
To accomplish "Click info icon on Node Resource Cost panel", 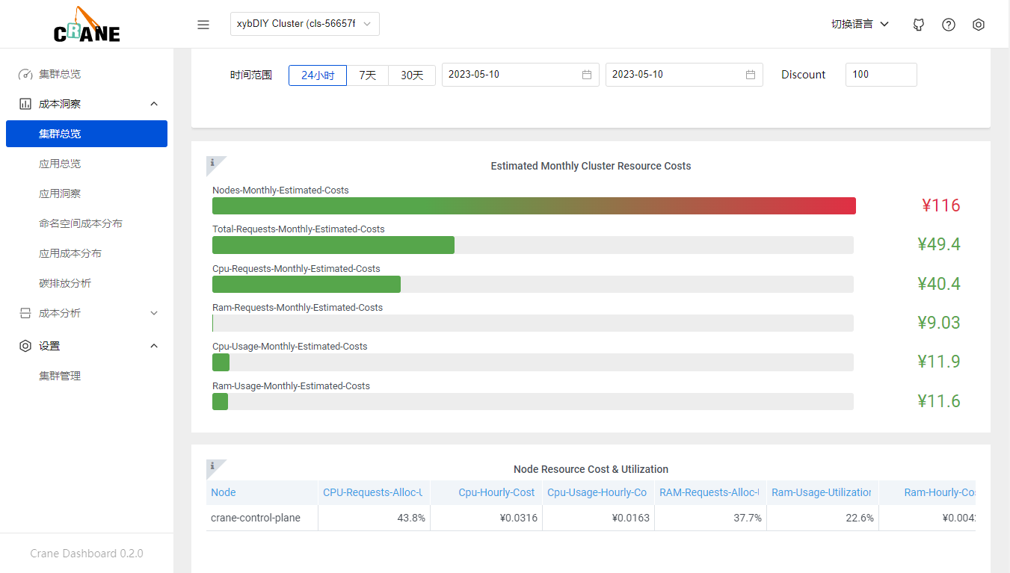I will [213, 465].
